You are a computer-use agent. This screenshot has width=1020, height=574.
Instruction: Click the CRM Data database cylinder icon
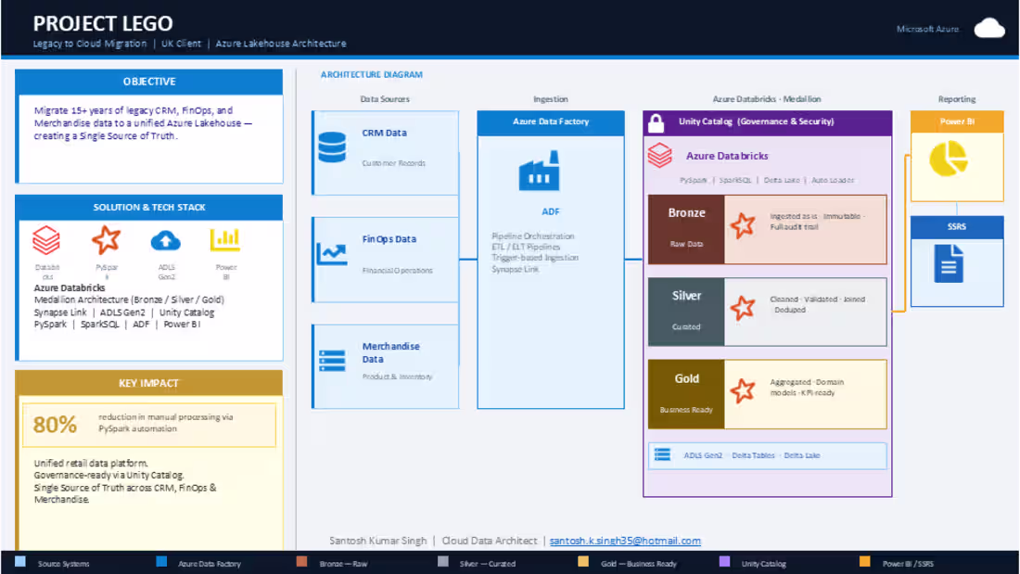(332, 147)
